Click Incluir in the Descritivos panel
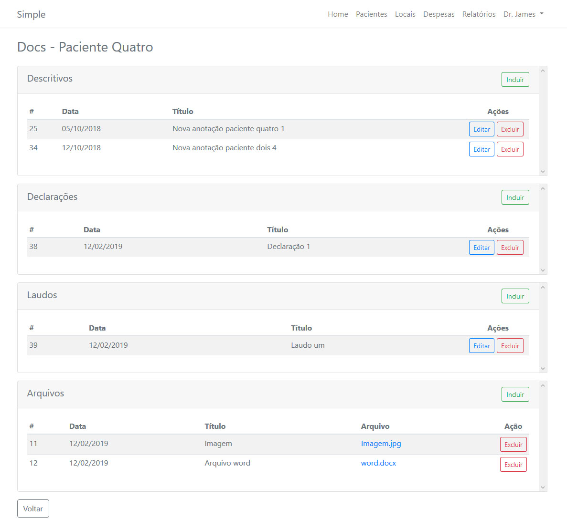Viewport: 567px width, 529px height. coord(515,80)
